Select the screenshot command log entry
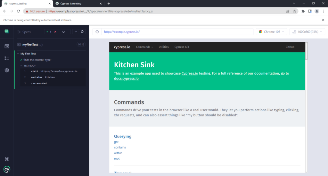The height and width of the screenshot is (176, 328). [53, 83]
